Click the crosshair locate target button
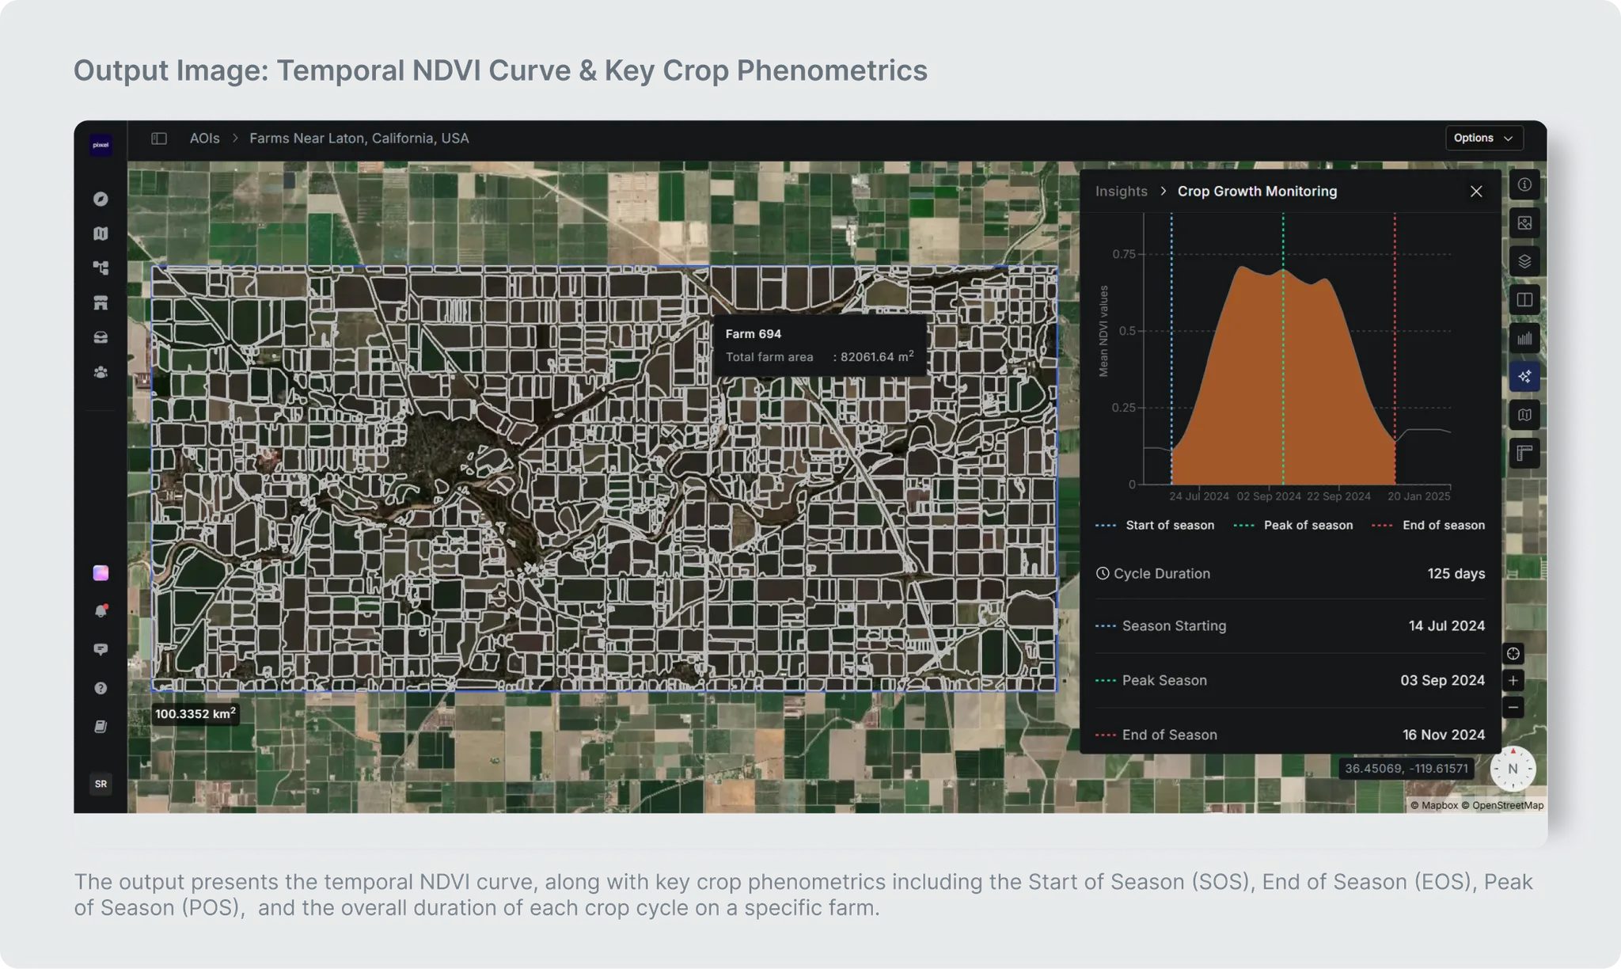This screenshot has width=1621, height=969. [1513, 654]
